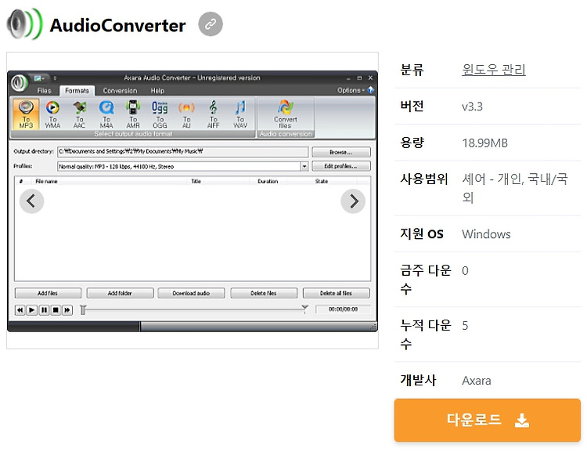Image resolution: width=587 pixels, height=452 pixels.
Task: Open the Options dropdown menu
Action: pyautogui.click(x=351, y=90)
